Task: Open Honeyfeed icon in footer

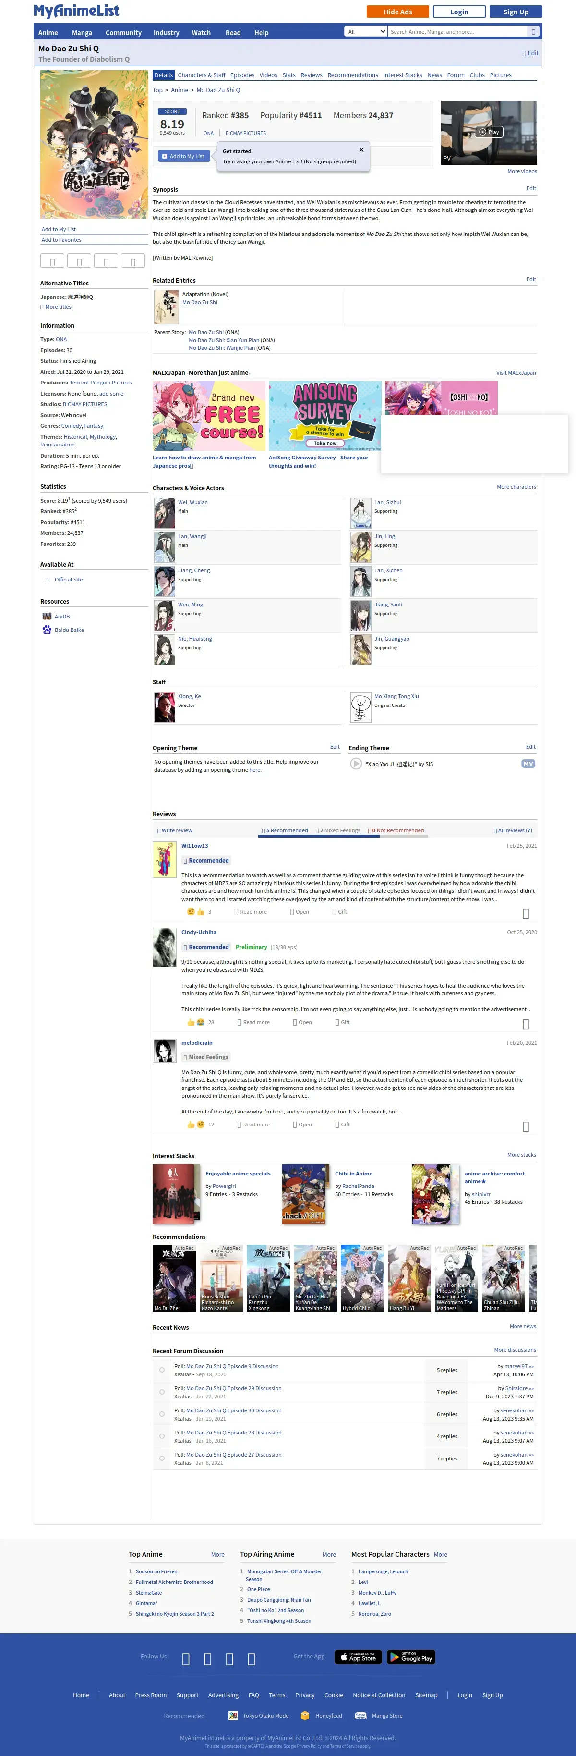Action: [305, 1716]
